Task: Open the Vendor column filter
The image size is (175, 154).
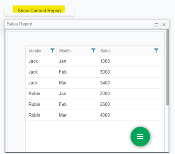Action: pos(52,51)
